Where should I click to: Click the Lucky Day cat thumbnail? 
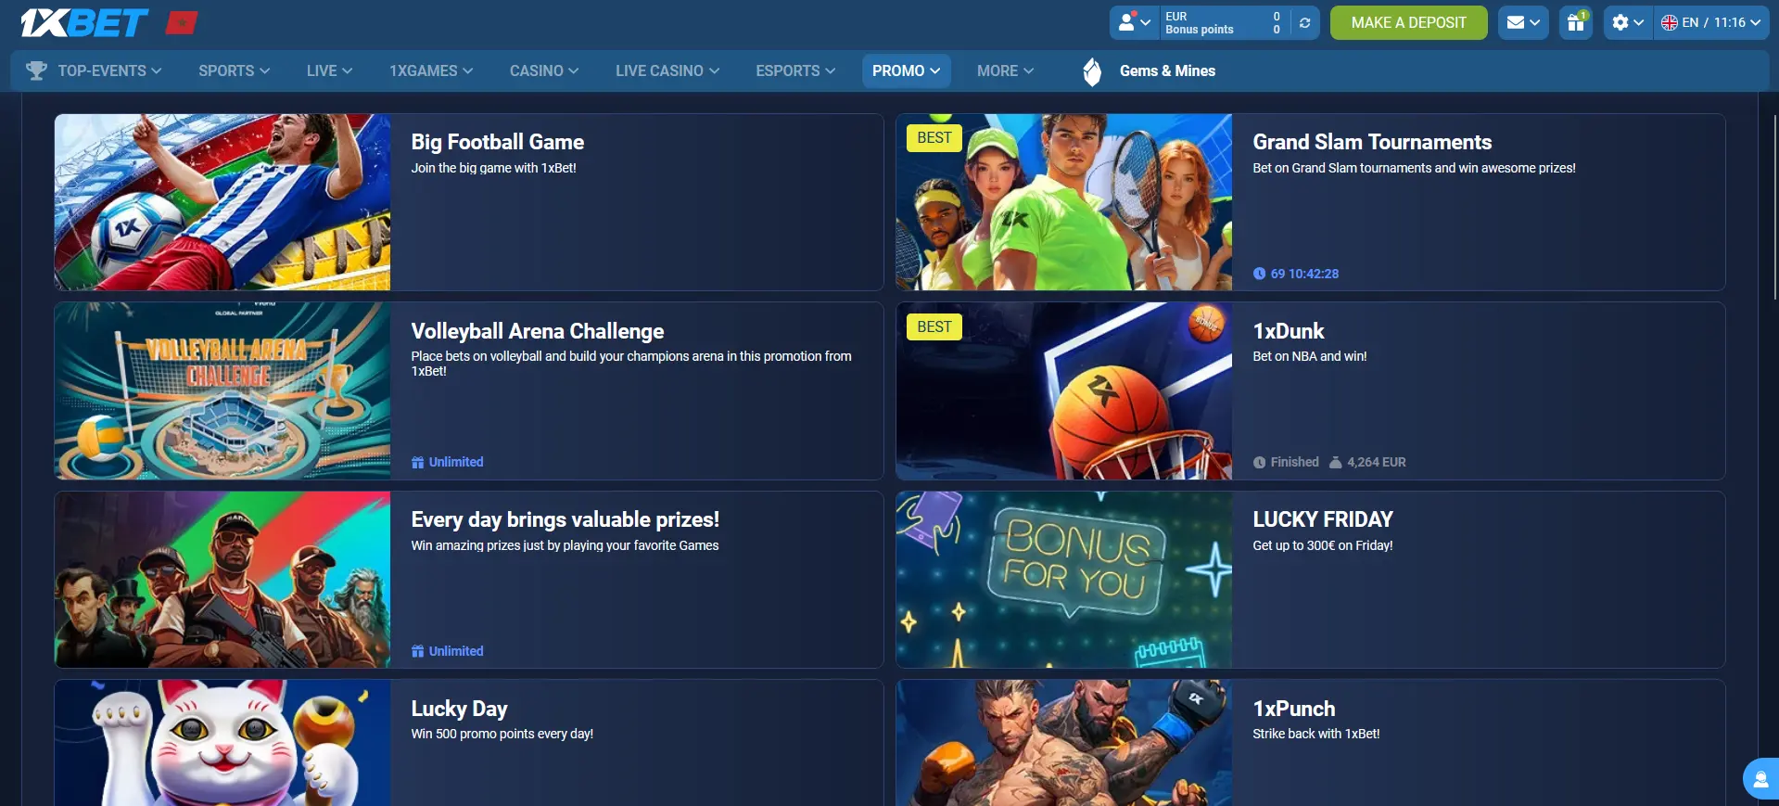pos(222,743)
